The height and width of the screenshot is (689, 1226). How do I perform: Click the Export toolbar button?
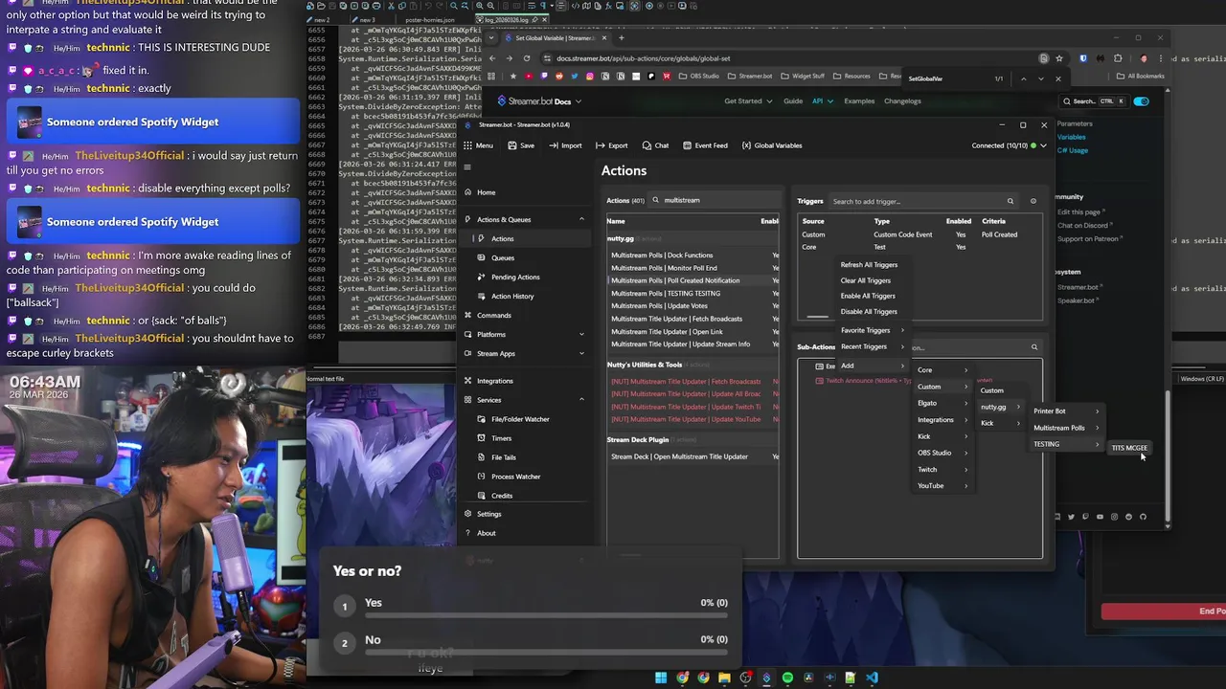click(x=611, y=145)
